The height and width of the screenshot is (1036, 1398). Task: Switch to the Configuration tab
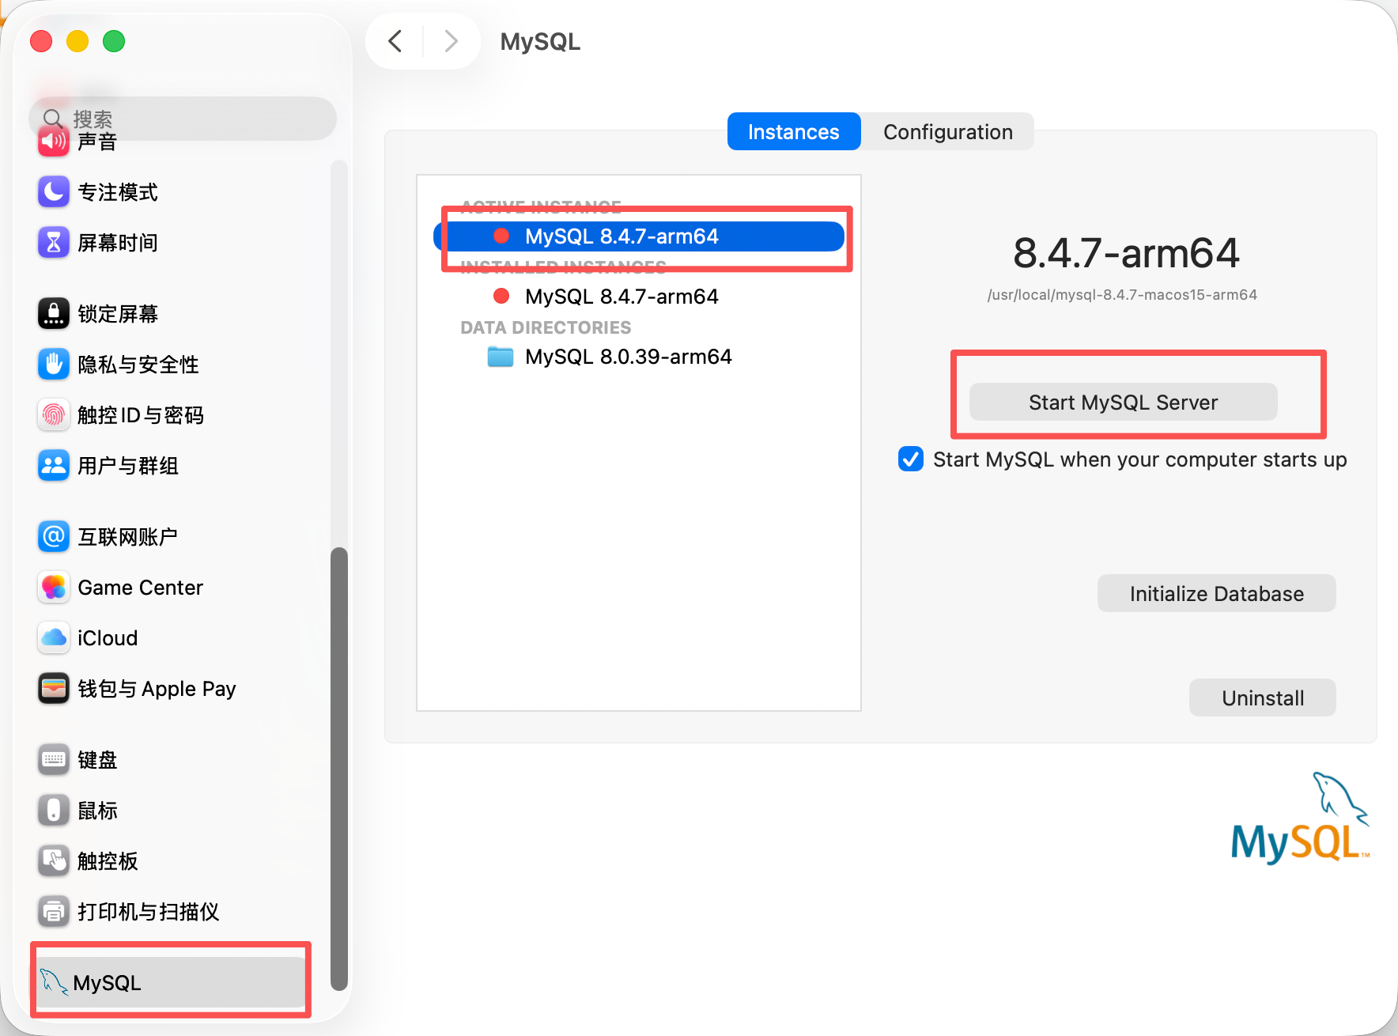click(947, 132)
